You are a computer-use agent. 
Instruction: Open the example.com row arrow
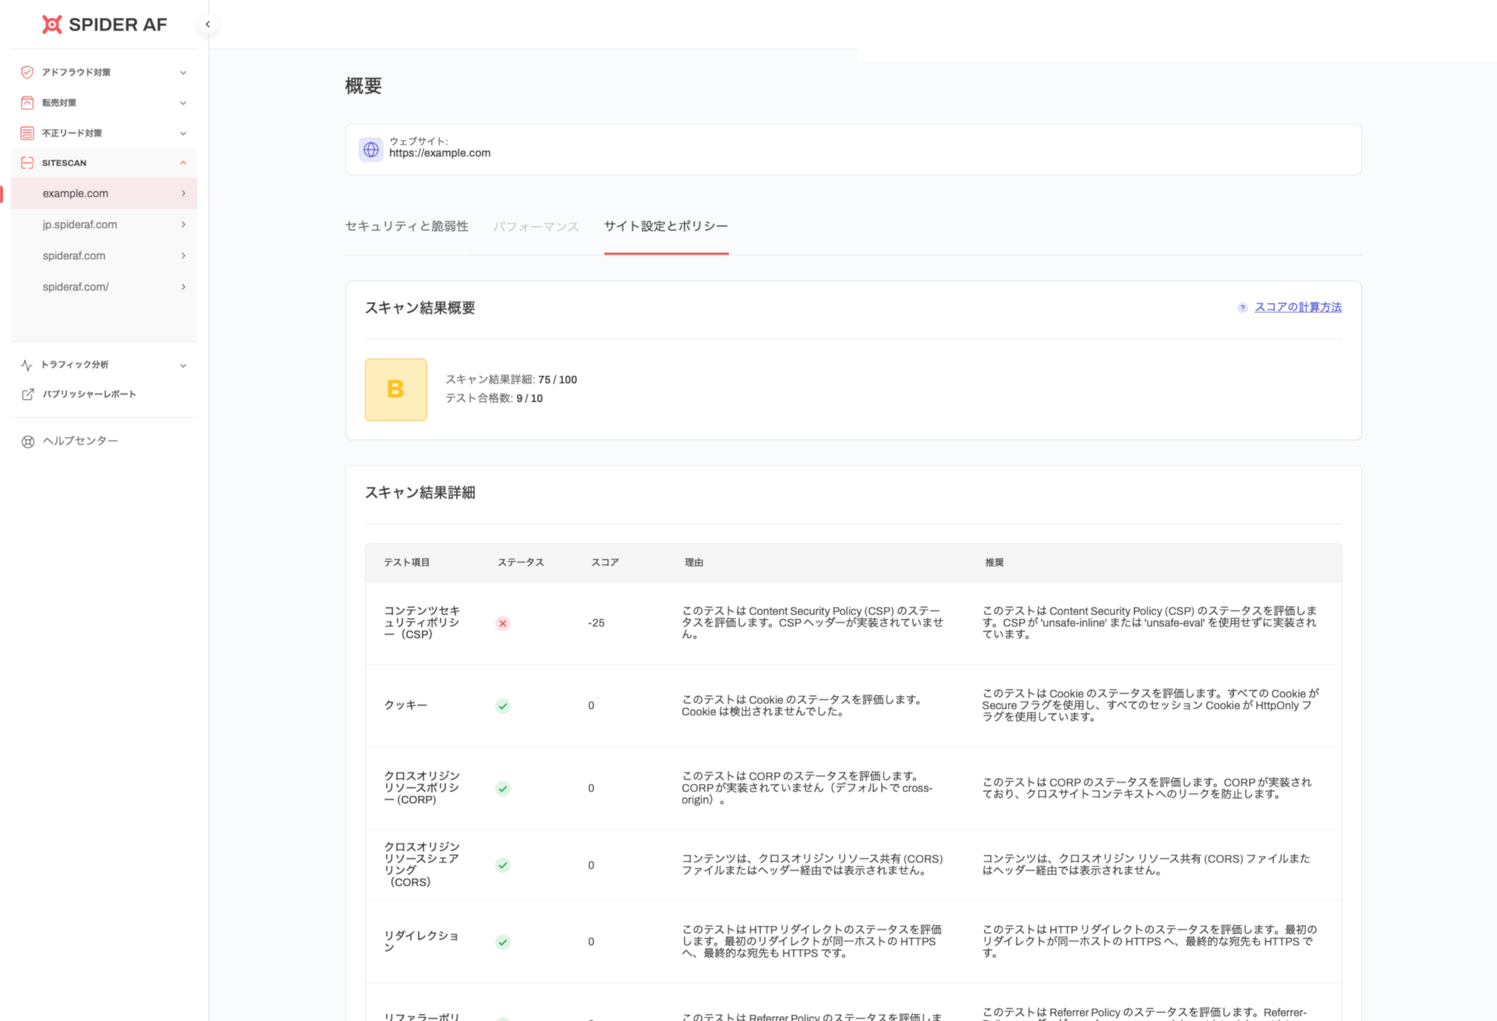[x=184, y=193]
